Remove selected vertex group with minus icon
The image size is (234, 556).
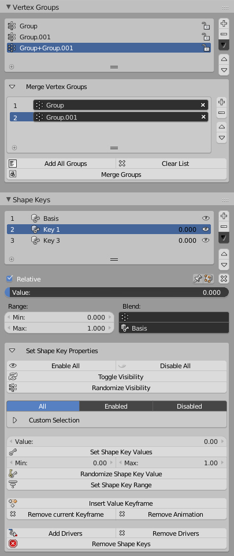tap(224, 35)
